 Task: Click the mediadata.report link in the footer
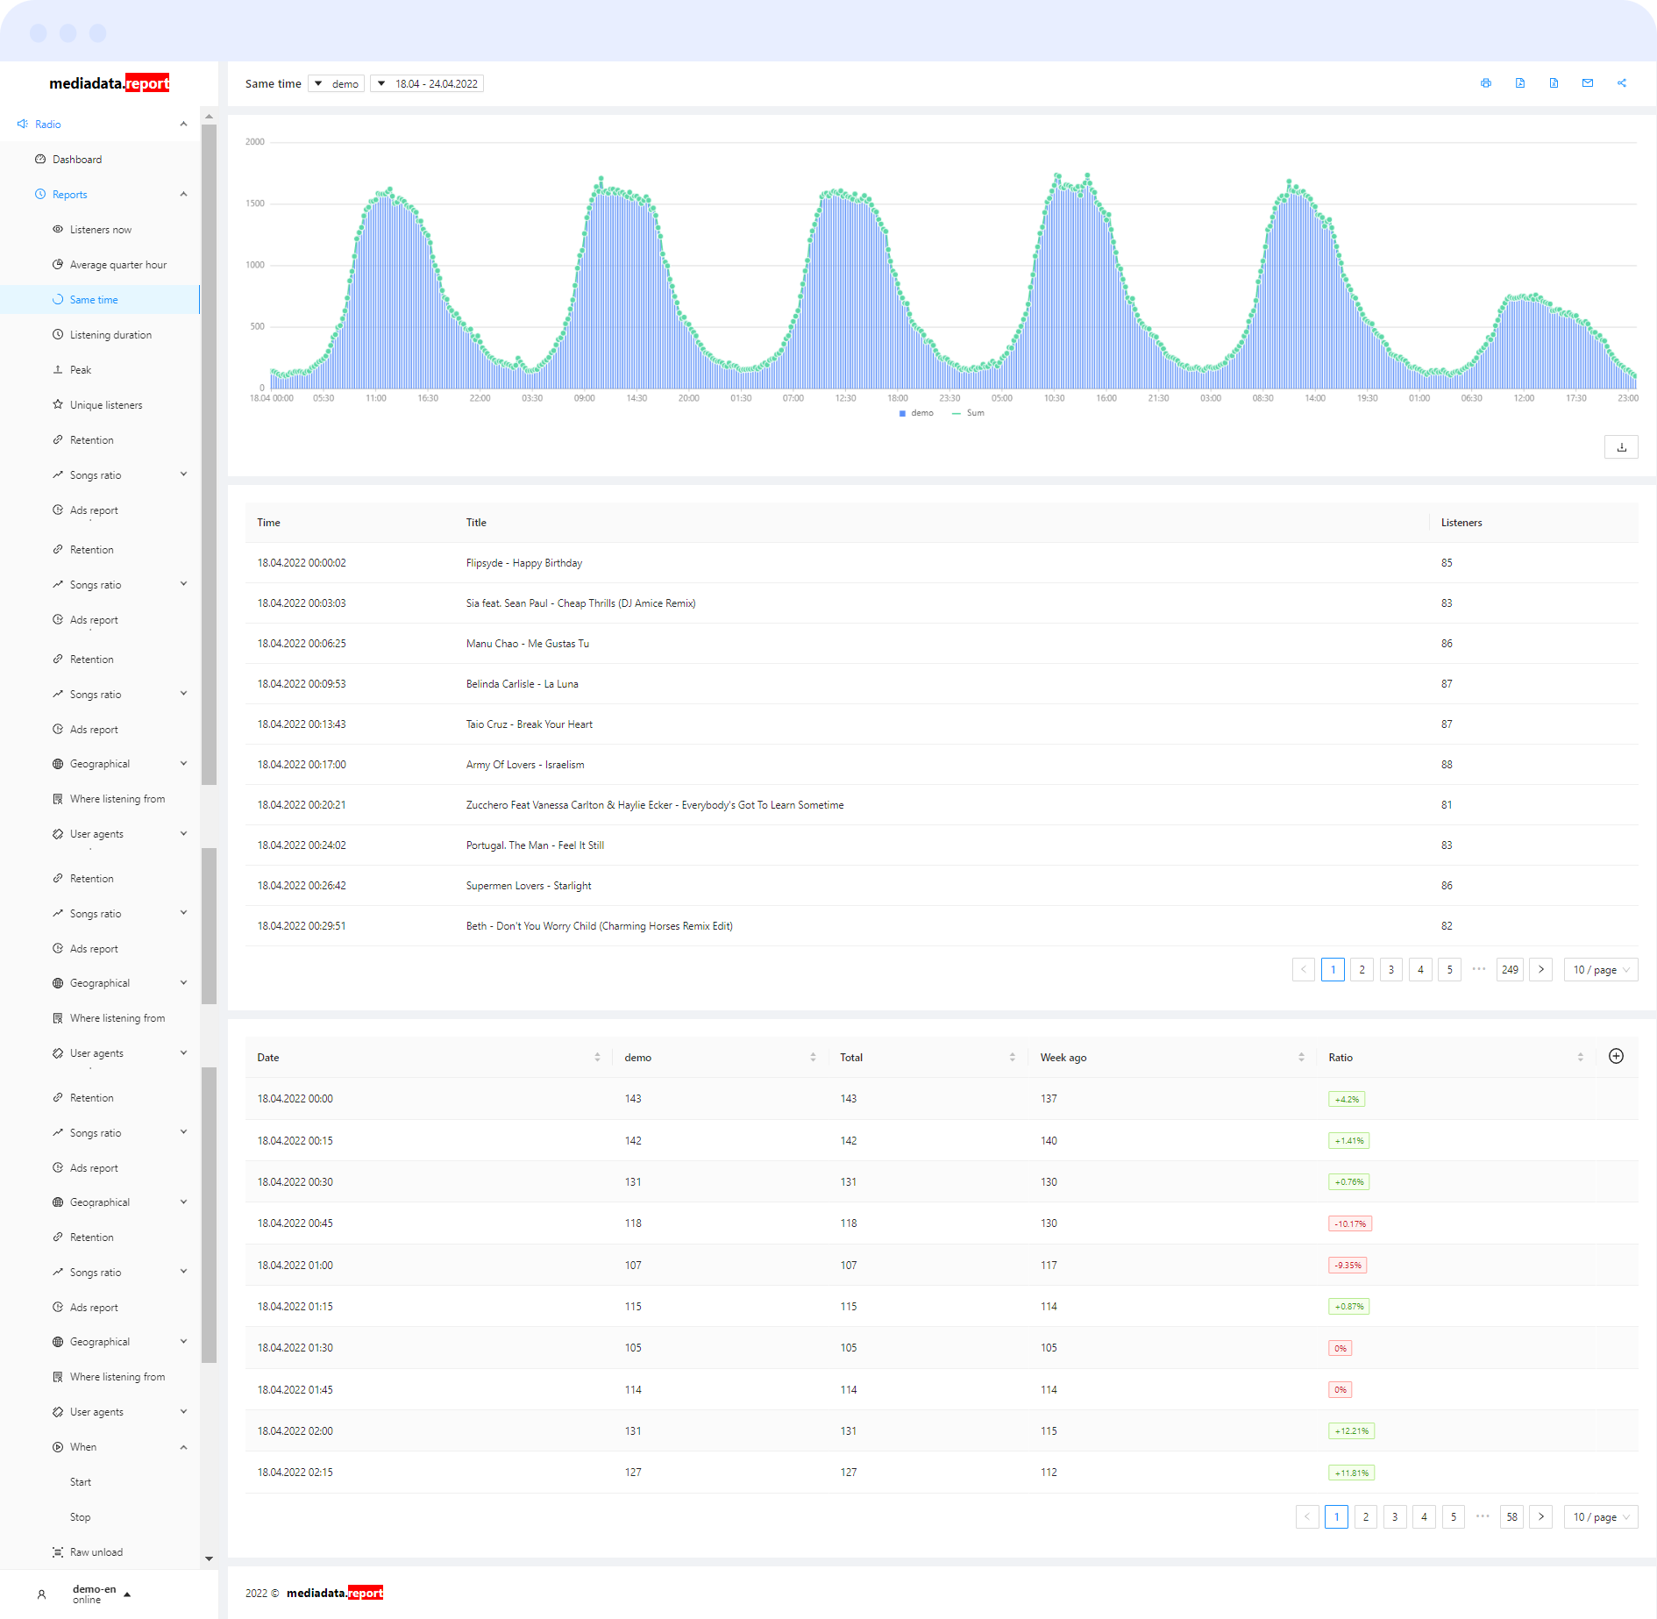[x=335, y=1593]
